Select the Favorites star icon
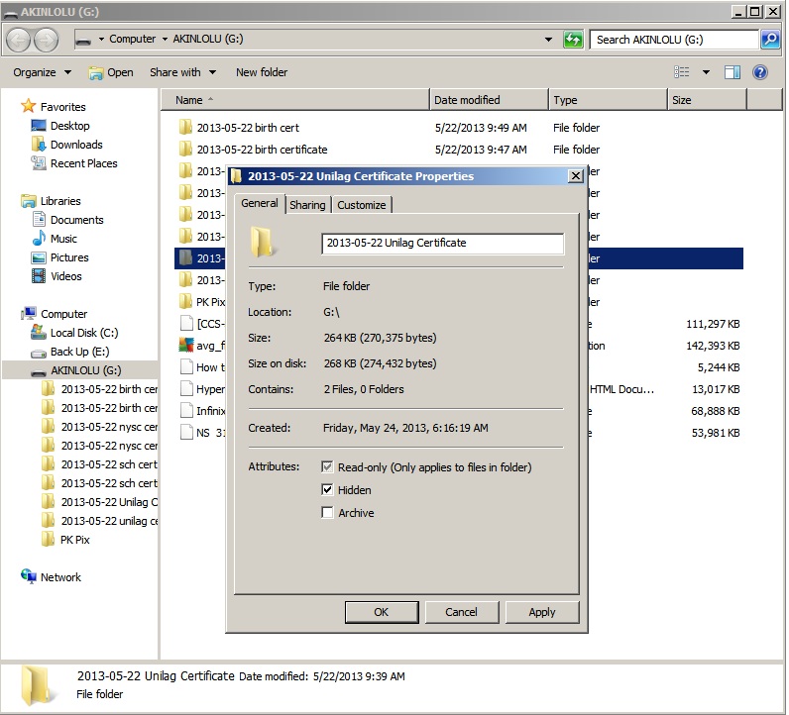This screenshot has height=715, width=789. (28, 106)
